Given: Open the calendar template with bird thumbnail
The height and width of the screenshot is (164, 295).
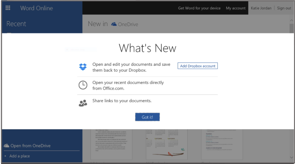Looking at the screenshot, I should (x=167, y=144).
